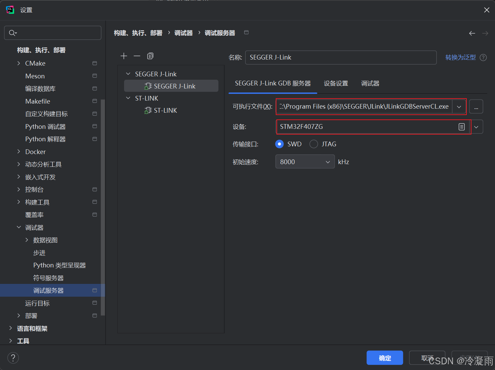Open the 设备 dropdown arrow
The width and height of the screenshot is (495, 370).
point(476,127)
